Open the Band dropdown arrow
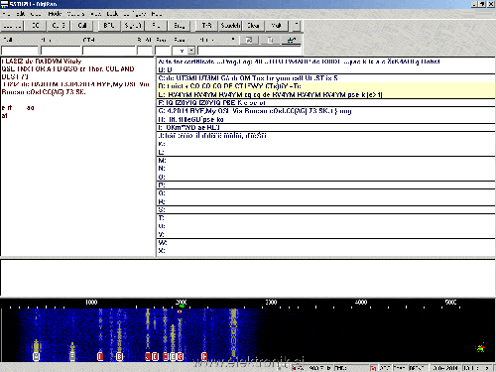The width and height of the screenshot is (496, 372). pyautogui.click(x=191, y=51)
